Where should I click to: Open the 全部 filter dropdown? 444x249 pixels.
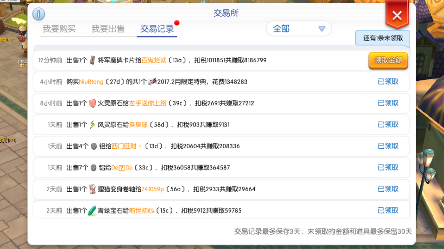click(299, 29)
